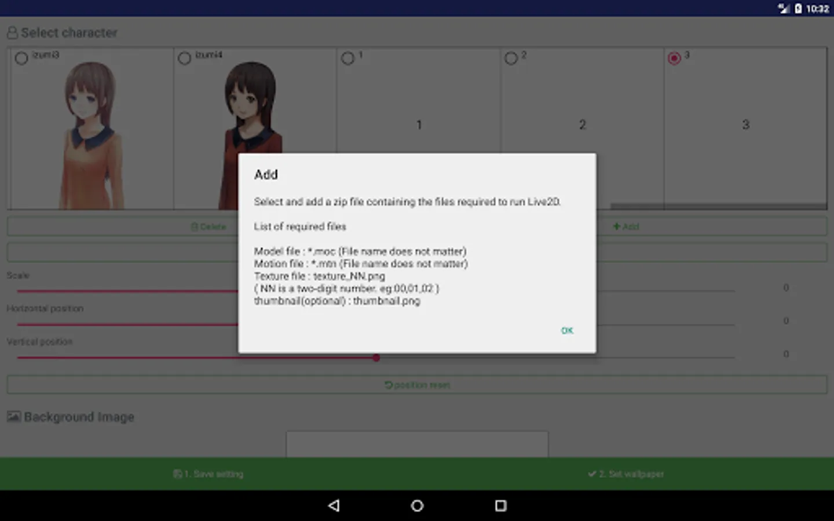Click 'Texture file : texture_NN.png' line

coord(319,276)
